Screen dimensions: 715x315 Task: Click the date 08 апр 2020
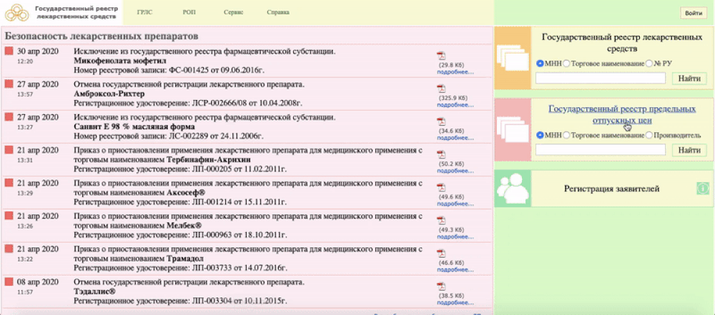38,281
